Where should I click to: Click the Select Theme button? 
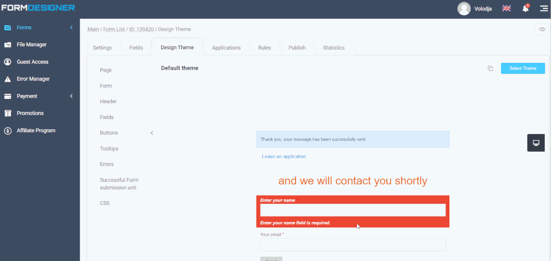[x=523, y=68]
